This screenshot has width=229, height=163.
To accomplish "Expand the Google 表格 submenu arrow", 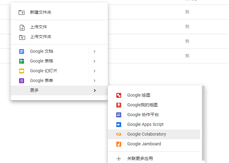I will 94,61.
